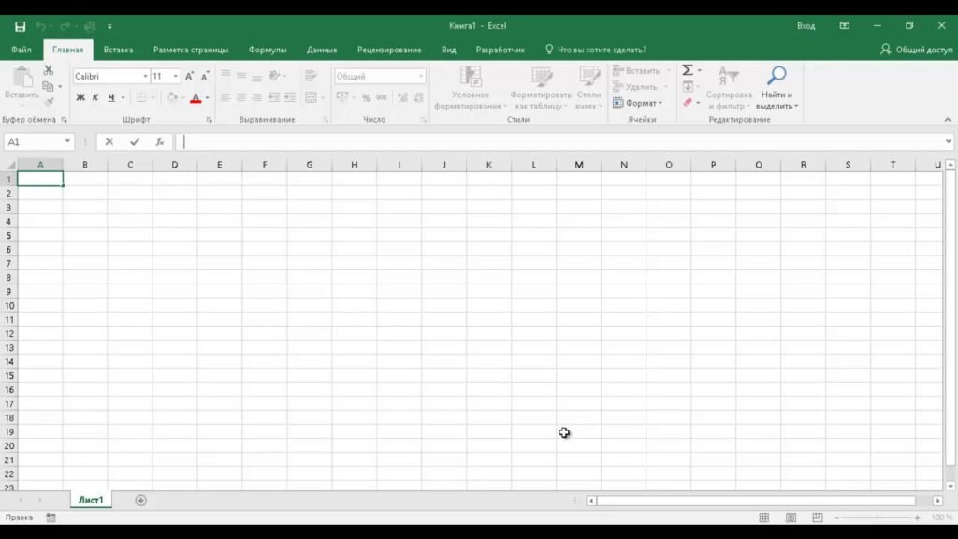Expand the formula bar chevron
Image resolution: width=958 pixels, height=539 pixels.
tap(948, 142)
